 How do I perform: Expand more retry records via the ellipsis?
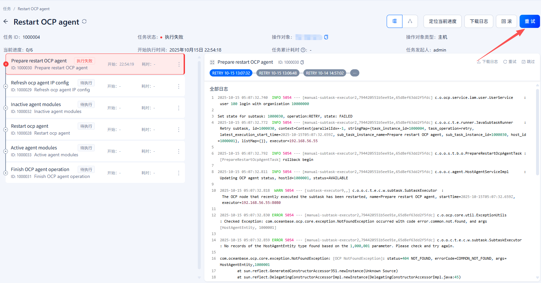point(354,73)
